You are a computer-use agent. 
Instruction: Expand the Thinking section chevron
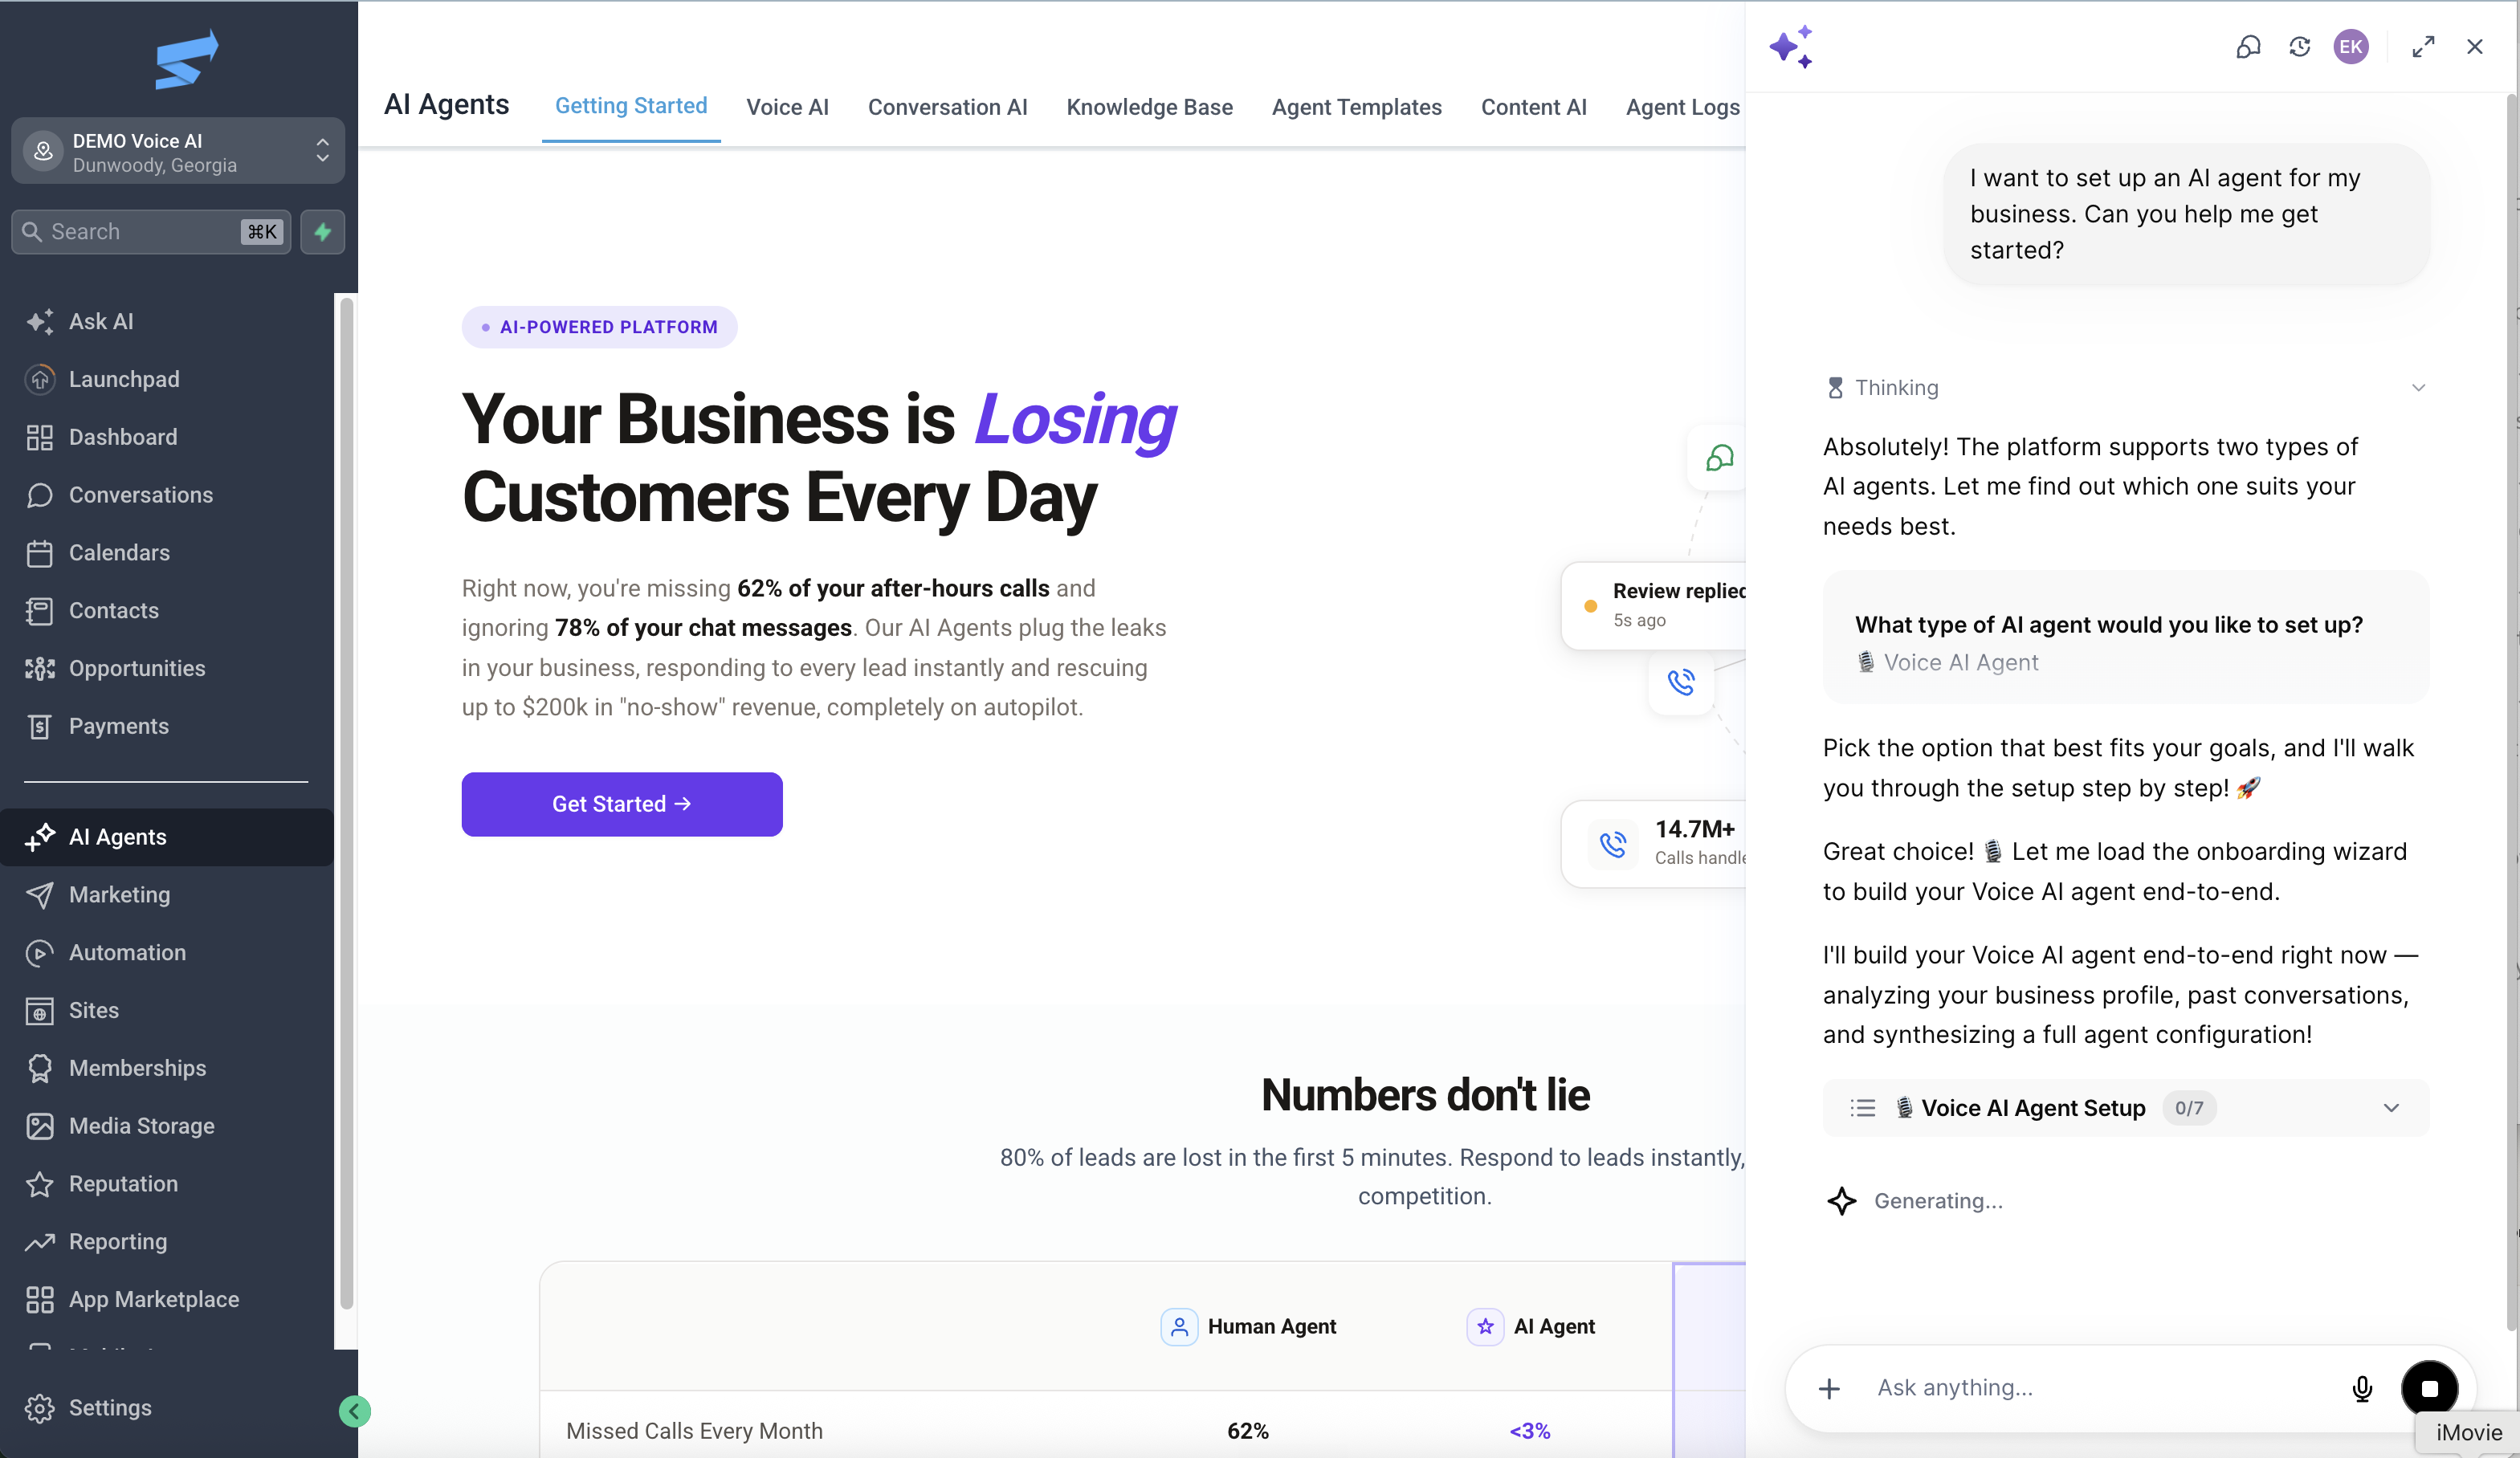tap(2418, 388)
